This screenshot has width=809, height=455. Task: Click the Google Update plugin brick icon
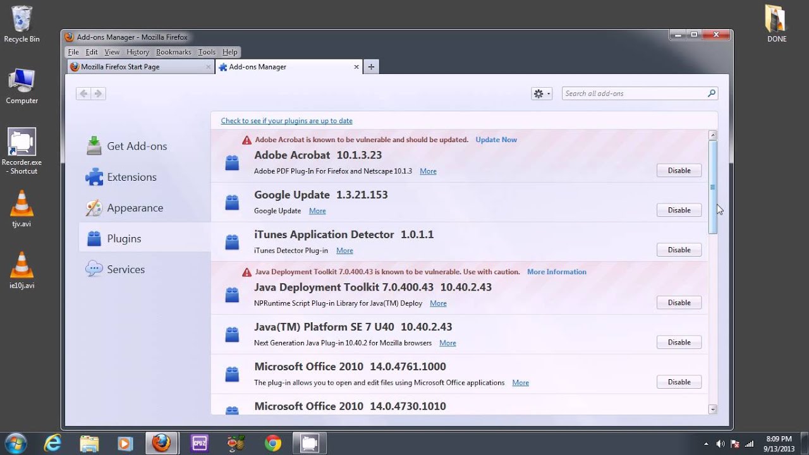pyautogui.click(x=232, y=202)
